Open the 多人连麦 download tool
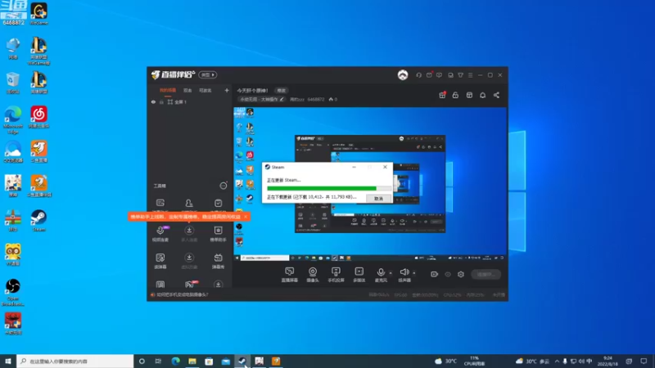 [189, 234]
